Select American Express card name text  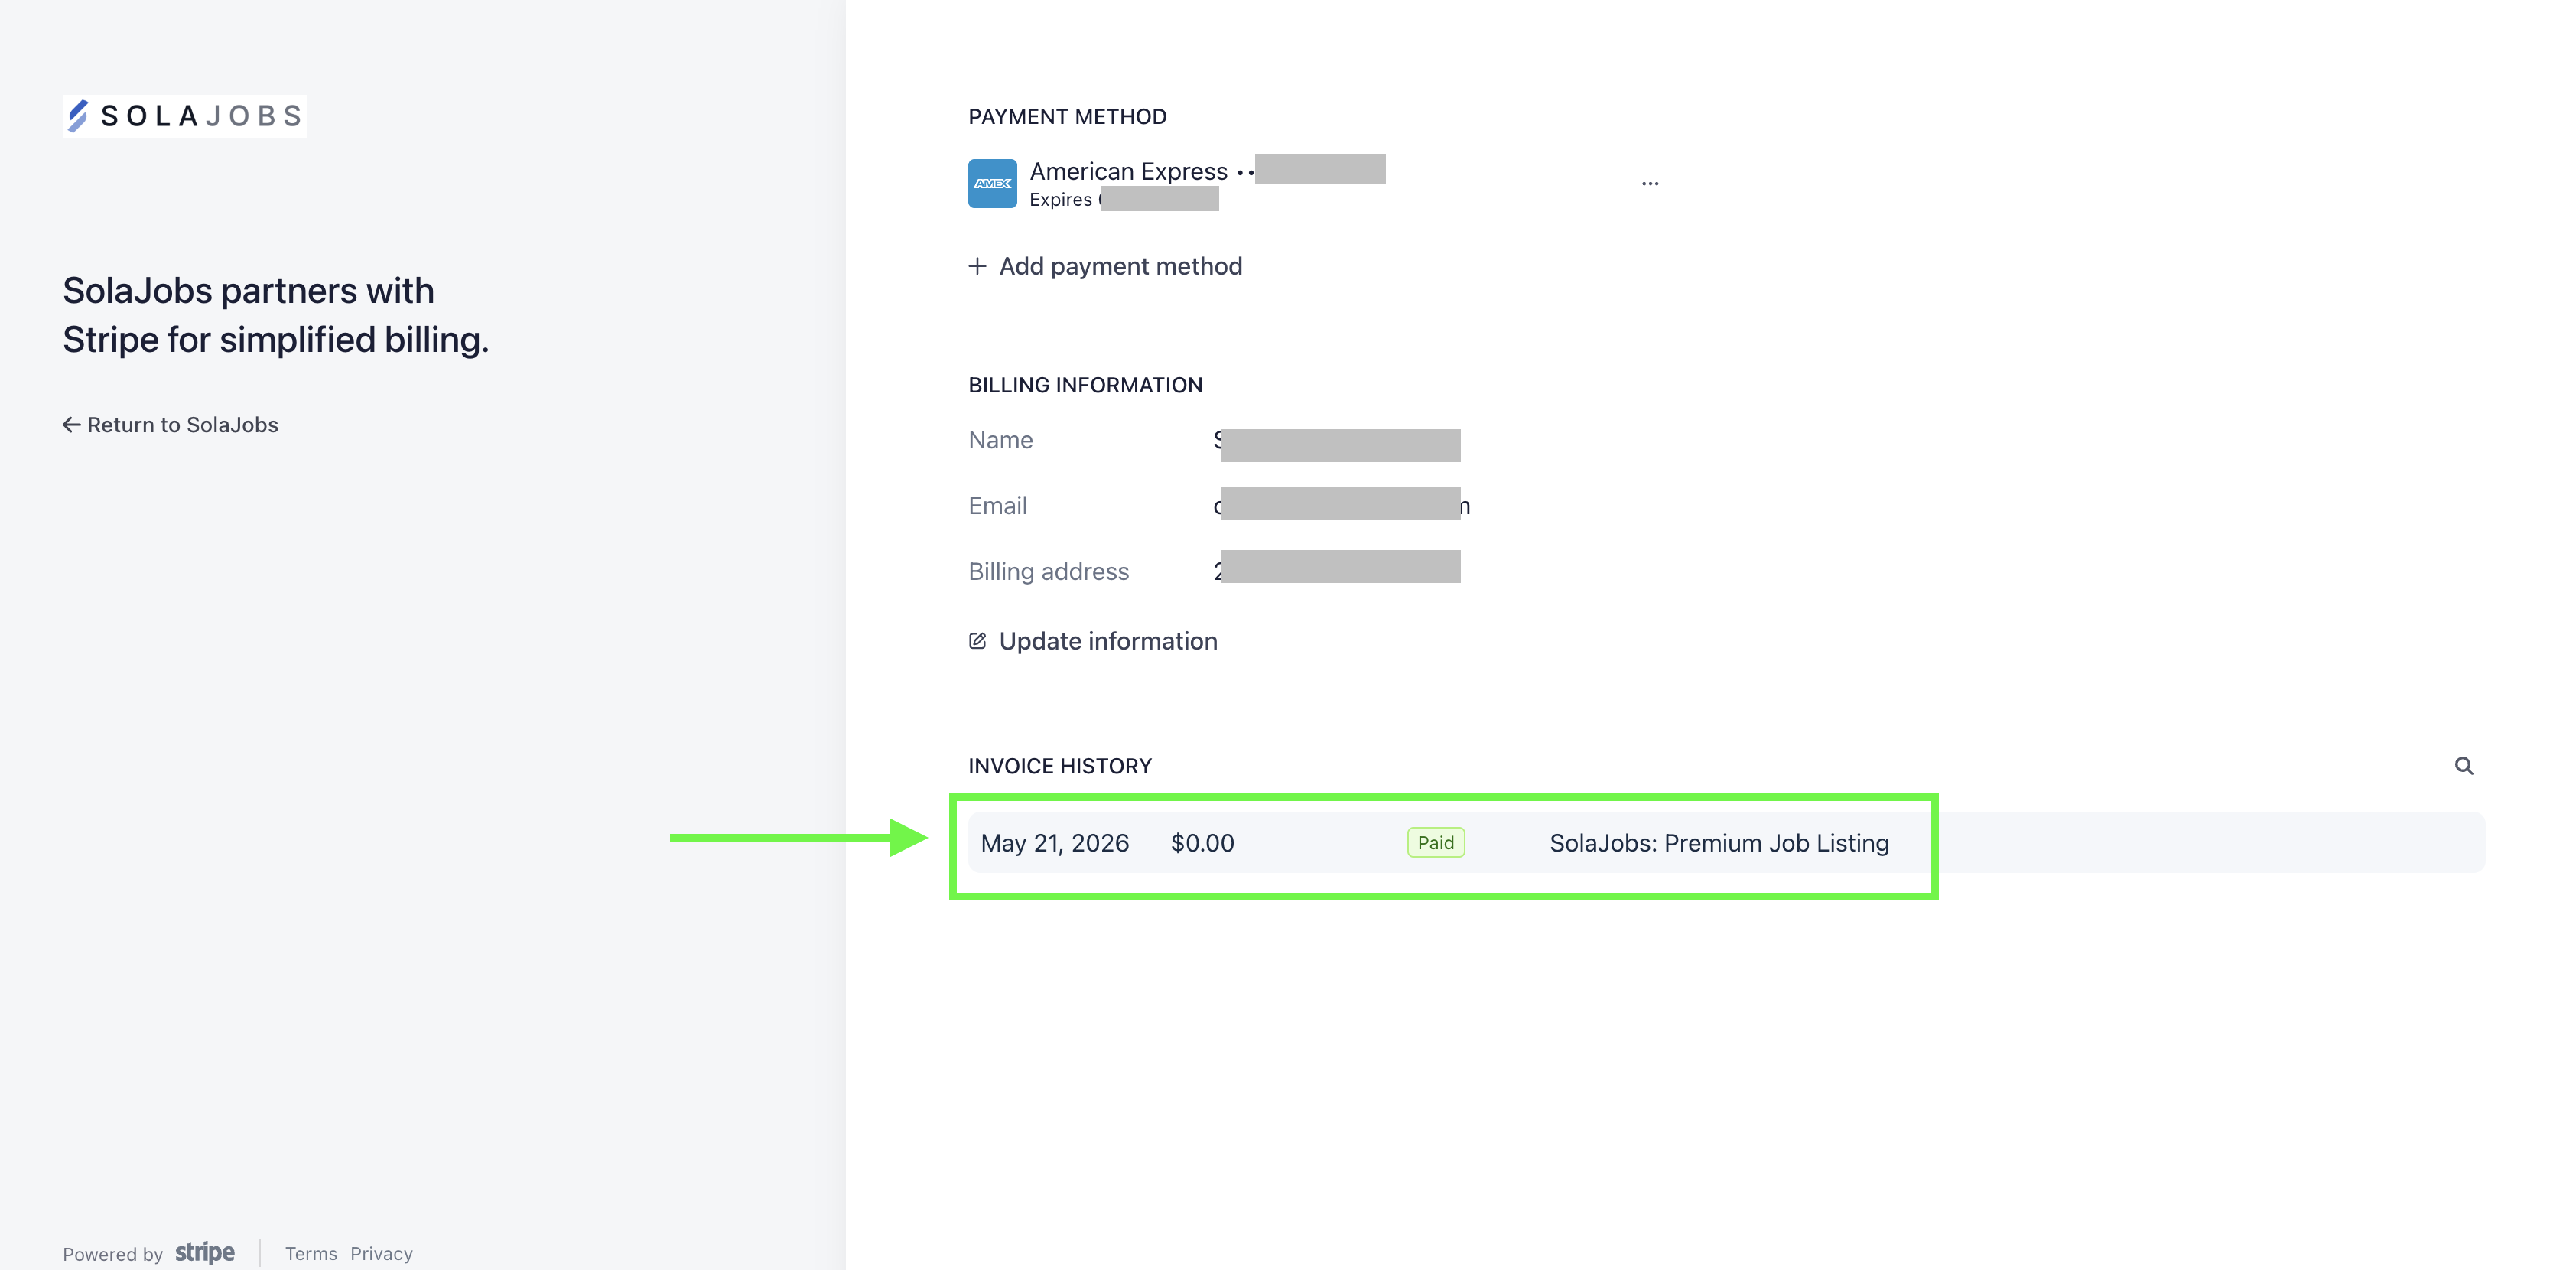(x=1128, y=171)
